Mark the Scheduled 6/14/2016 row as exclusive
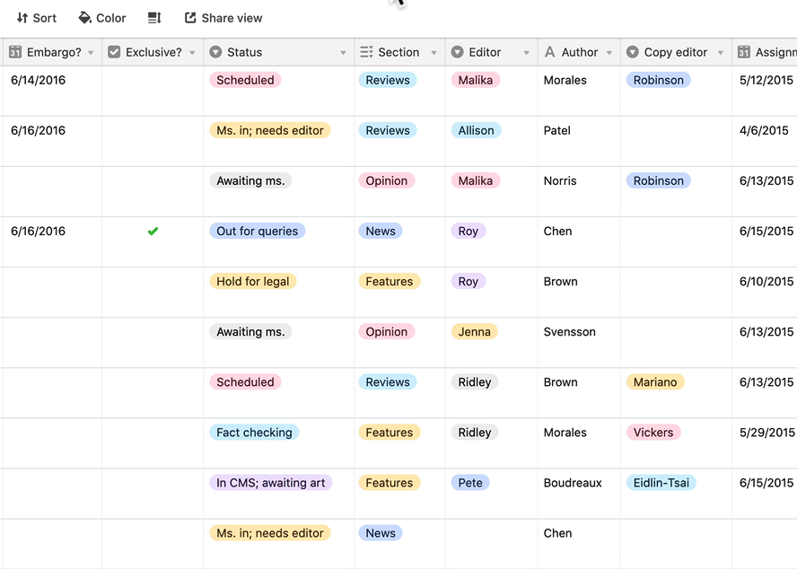 (x=153, y=80)
